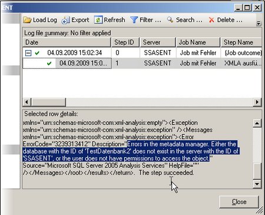Click the 'Log file summary: No filter applied' label
Image resolution: width=265 pixels, height=215 pixels.
(68, 33)
